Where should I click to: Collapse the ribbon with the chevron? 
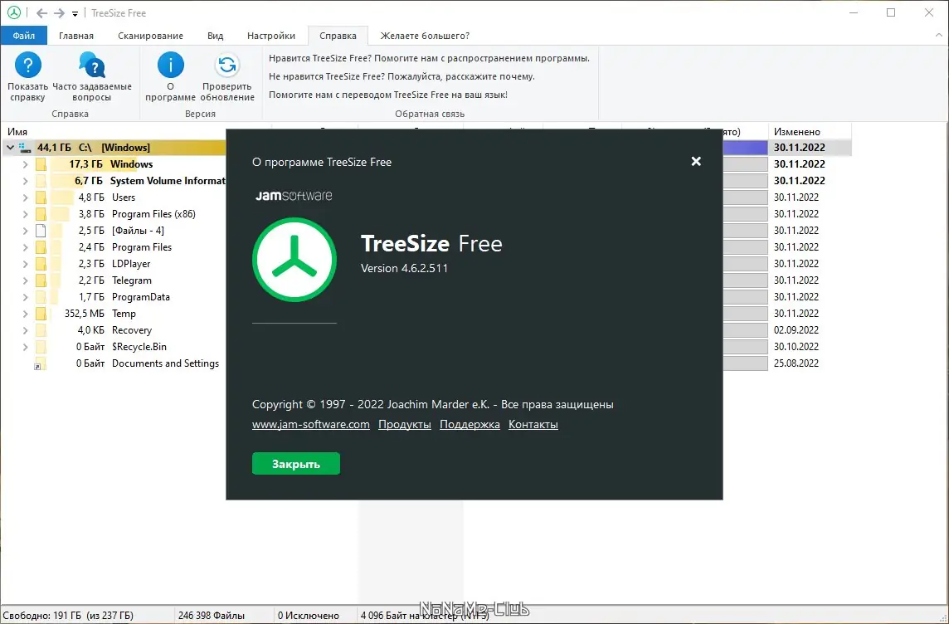point(939,36)
